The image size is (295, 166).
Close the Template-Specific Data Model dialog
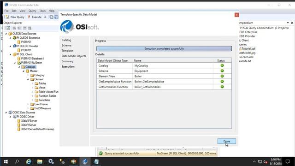tap(236, 15)
